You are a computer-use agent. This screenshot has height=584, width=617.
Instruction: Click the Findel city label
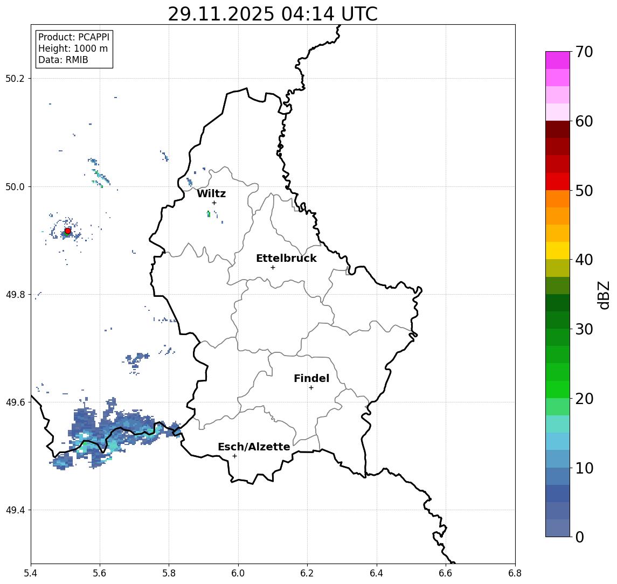311,378
